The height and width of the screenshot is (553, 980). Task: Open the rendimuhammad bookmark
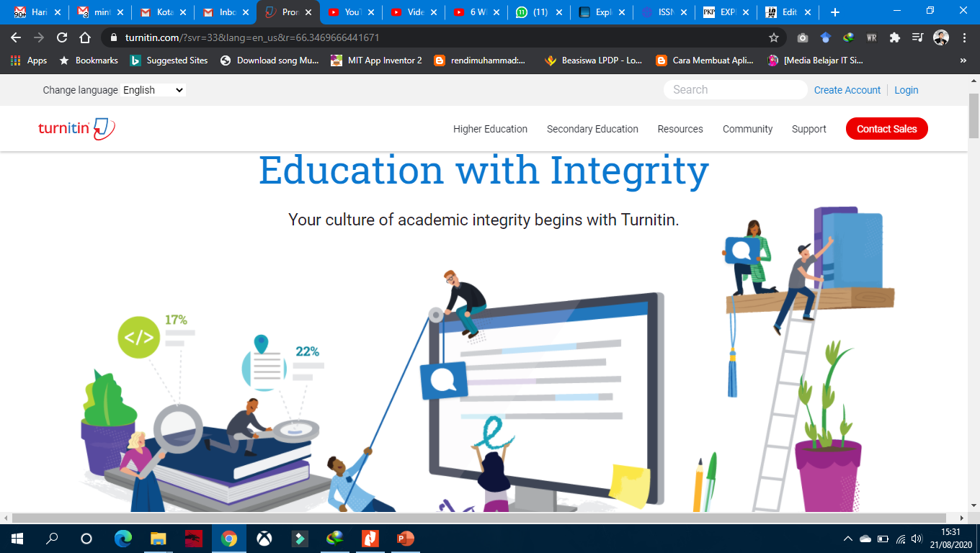tap(480, 60)
